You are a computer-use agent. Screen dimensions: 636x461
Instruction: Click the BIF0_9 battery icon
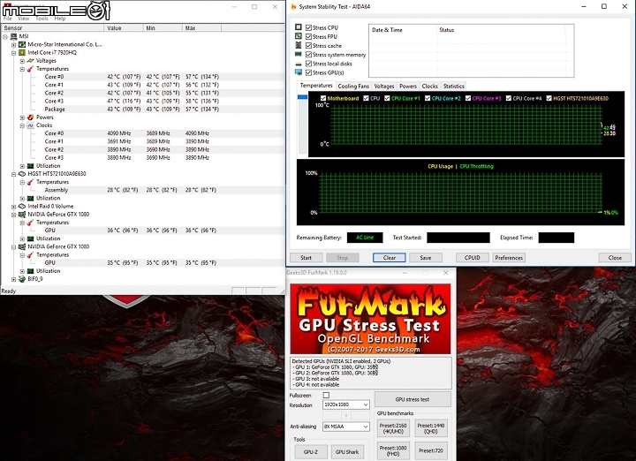[x=22, y=279]
